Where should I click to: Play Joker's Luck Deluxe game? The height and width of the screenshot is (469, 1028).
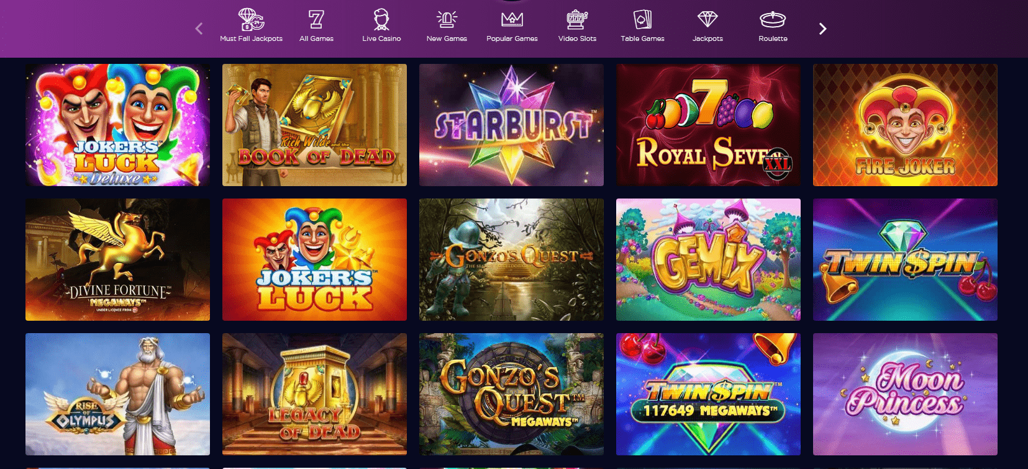pyautogui.click(x=117, y=125)
